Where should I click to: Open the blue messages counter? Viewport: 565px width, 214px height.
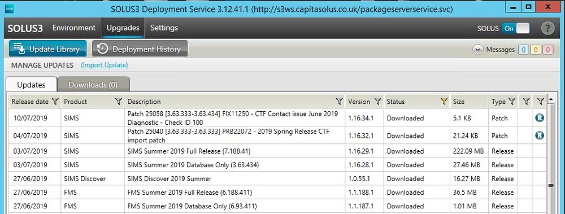tap(523, 50)
